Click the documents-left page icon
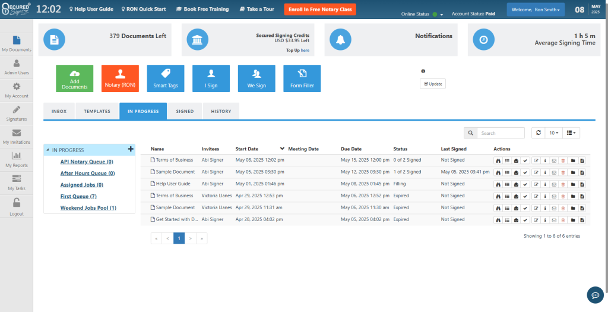Screen dimensions: 608x312 click(54, 40)
